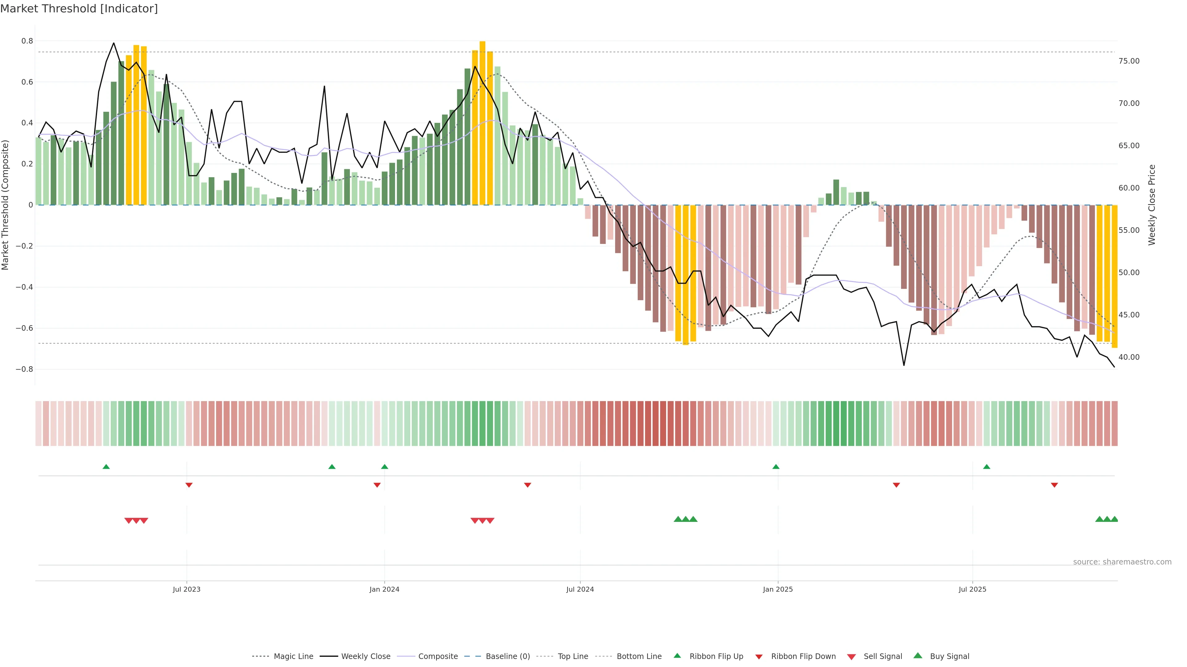Click the Ribbon Flip Up legend triangle
The height and width of the screenshot is (667, 1187).
click(677, 656)
